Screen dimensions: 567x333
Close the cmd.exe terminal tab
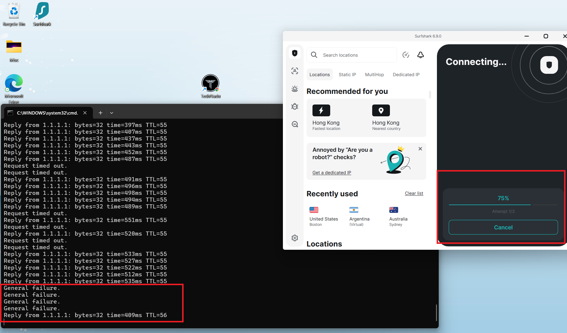coord(85,113)
